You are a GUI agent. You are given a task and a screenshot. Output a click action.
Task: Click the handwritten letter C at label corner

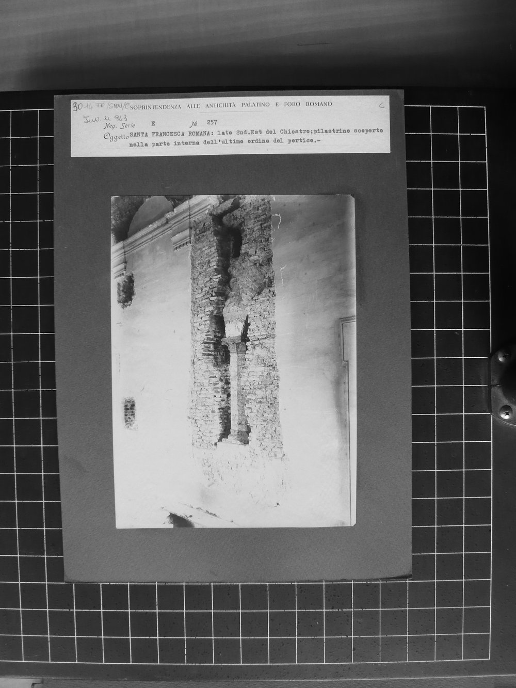point(380,105)
